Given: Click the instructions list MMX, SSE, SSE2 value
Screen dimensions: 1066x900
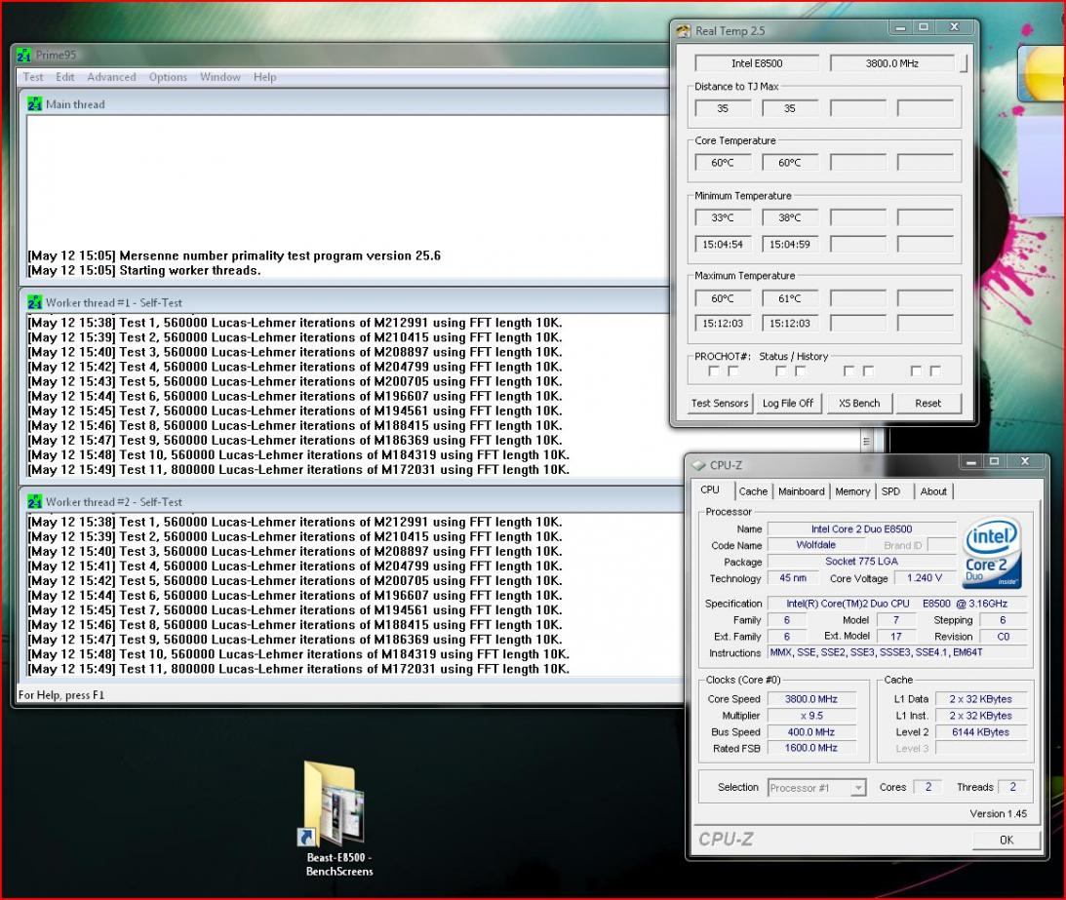Looking at the screenshot, I should pos(896,652).
